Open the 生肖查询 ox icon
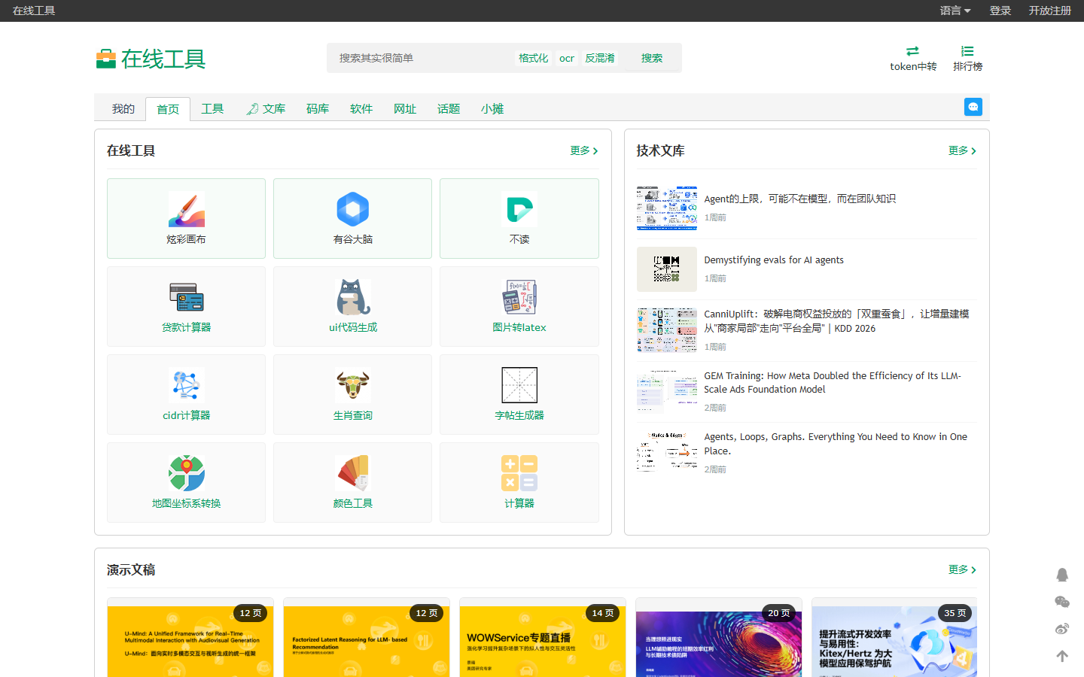1084x677 pixels. (x=352, y=386)
